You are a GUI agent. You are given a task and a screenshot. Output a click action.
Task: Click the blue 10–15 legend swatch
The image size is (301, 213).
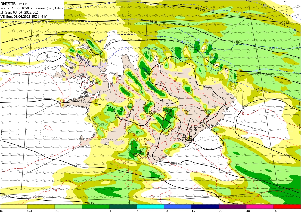coord(178,206)
